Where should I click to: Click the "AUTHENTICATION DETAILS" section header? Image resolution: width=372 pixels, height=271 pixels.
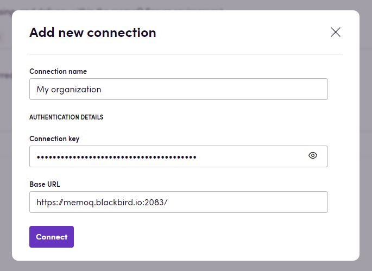66,117
